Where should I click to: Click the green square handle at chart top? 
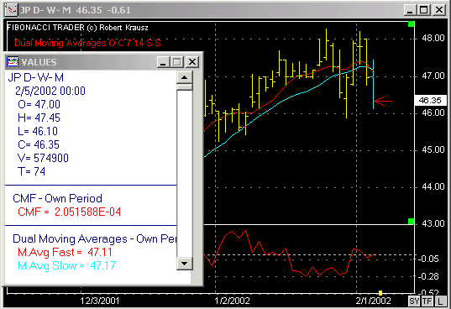coord(411,24)
